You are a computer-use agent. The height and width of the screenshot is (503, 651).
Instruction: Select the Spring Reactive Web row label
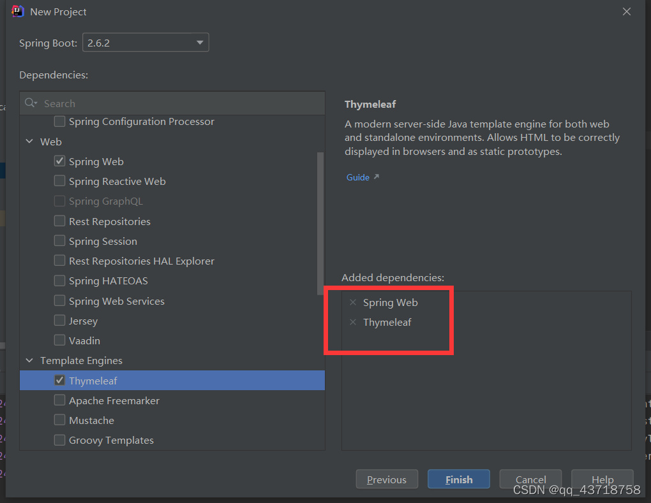pos(117,182)
